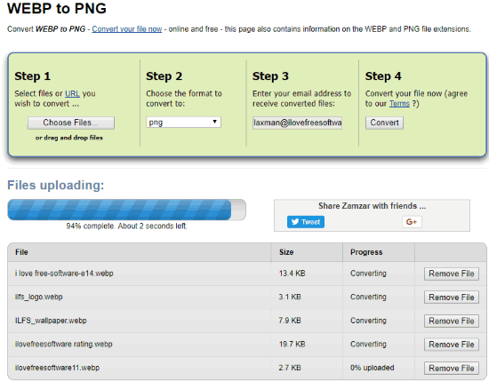The width and height of the screenshot is (489, 381).
Task: Click the 'Share Zamzar with friends' text
Action: (x=372, y=206)
